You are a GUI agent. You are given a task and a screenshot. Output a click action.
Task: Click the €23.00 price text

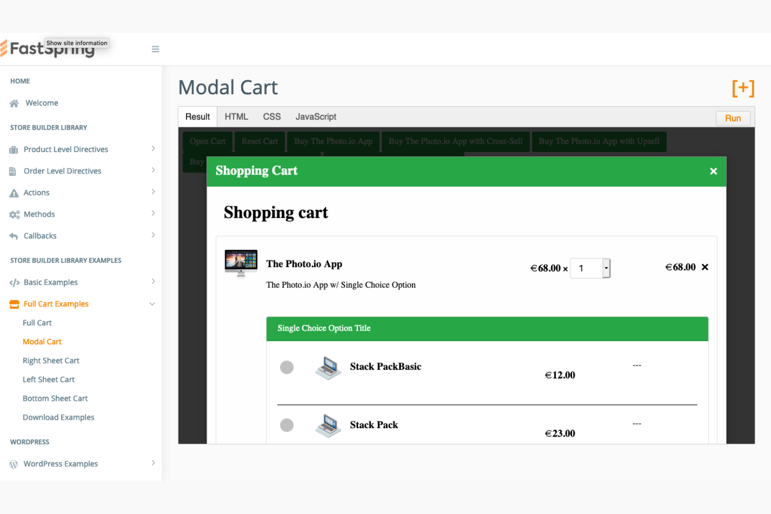(x=560, y=434)
